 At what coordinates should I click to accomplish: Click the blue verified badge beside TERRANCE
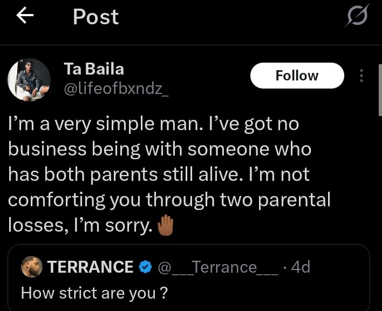(144, 267)
